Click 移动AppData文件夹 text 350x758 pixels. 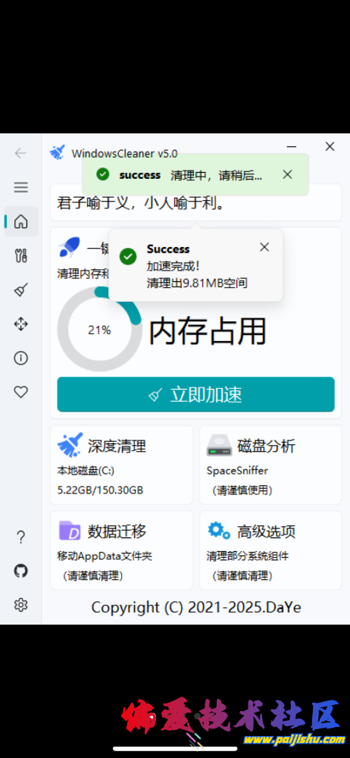click(105, 556)
